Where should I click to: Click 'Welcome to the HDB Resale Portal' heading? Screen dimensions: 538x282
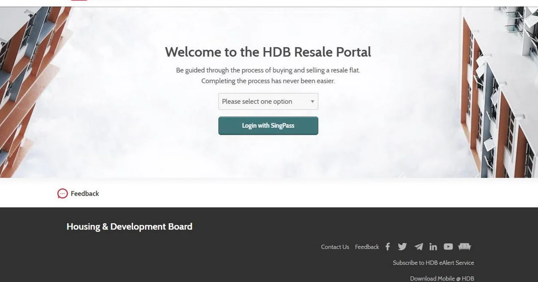coord(268,52)
